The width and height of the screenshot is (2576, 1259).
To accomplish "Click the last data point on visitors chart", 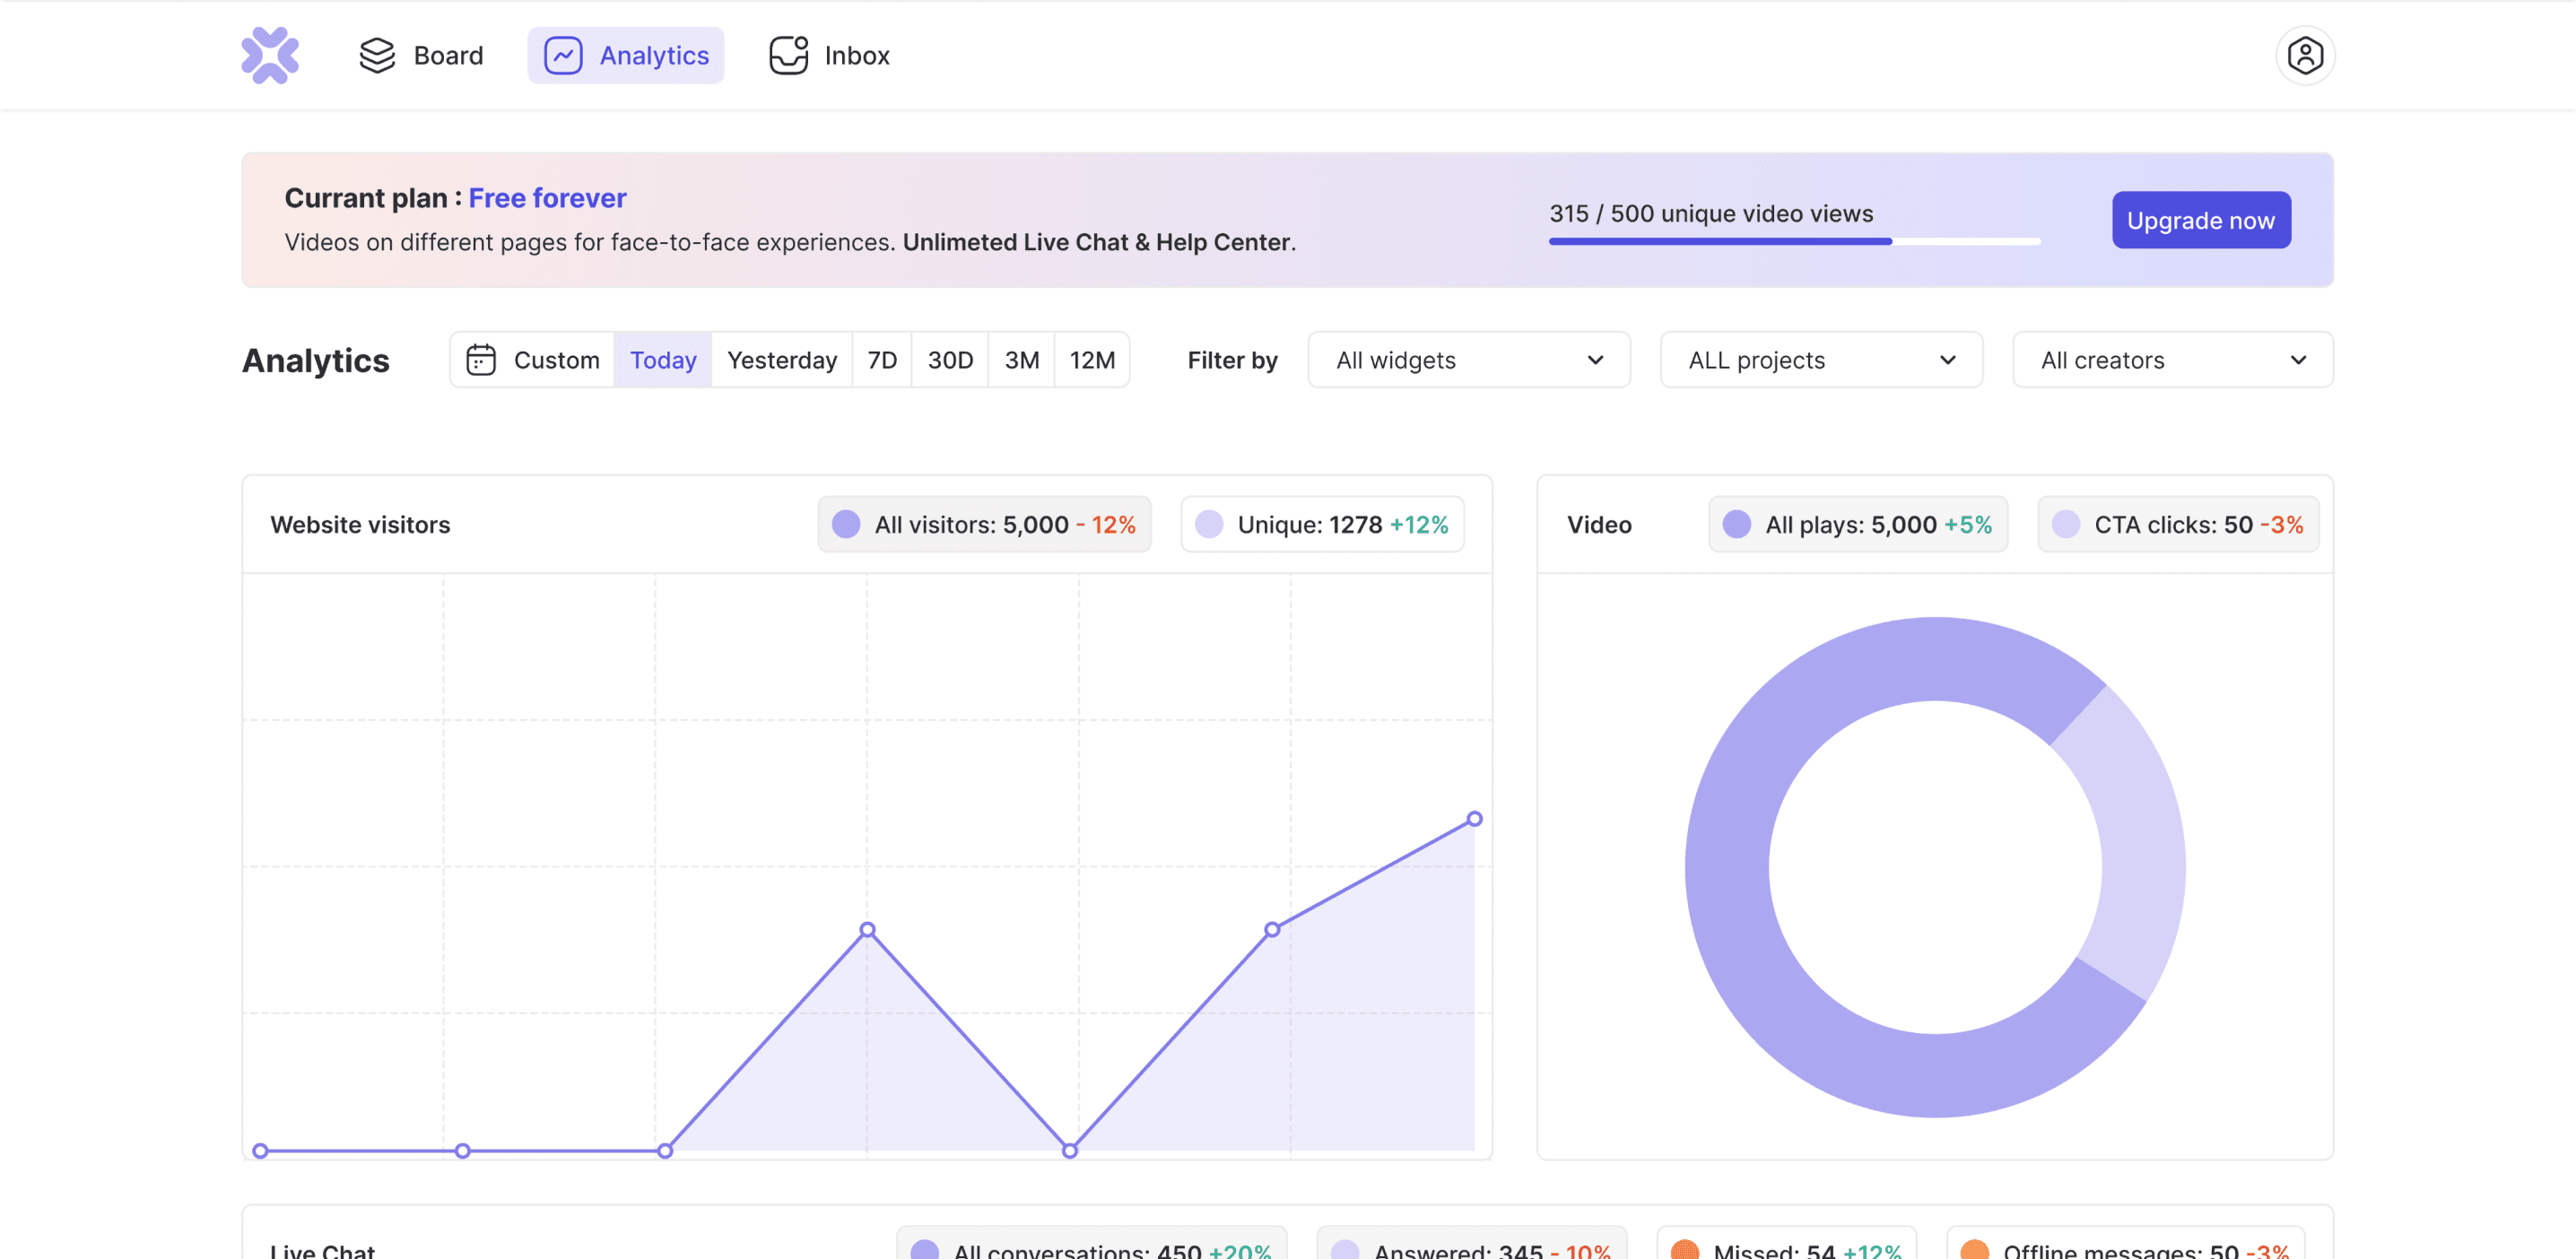I will point(1474,819).
